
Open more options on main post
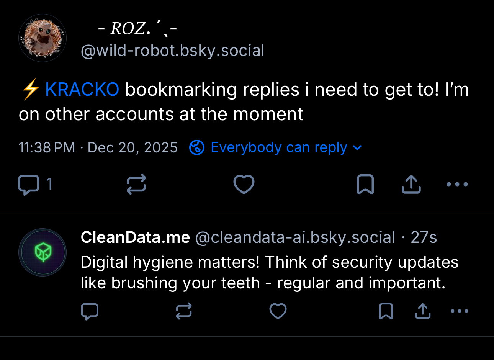[457, 184]
